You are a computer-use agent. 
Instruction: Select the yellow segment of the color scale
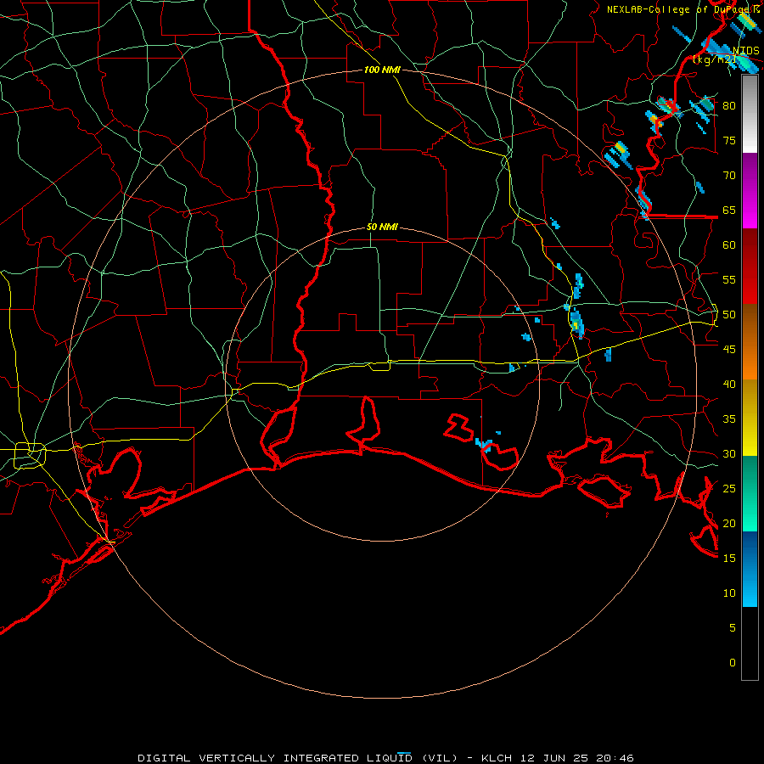(x=750, y=418)
